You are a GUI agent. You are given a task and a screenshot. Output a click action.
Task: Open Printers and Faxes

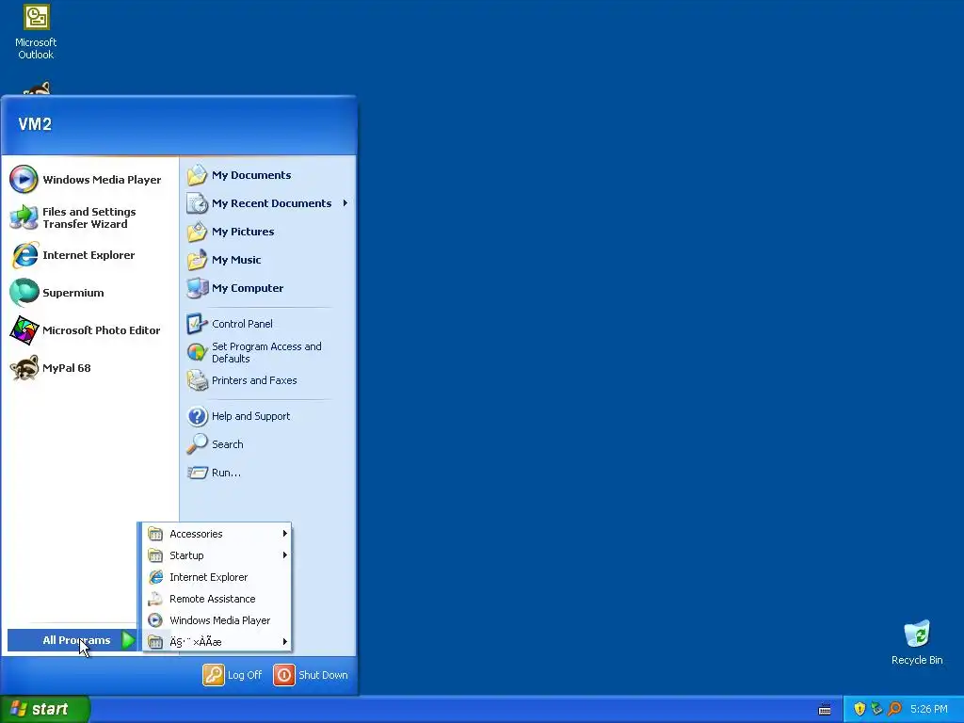[x=267, y=380]
